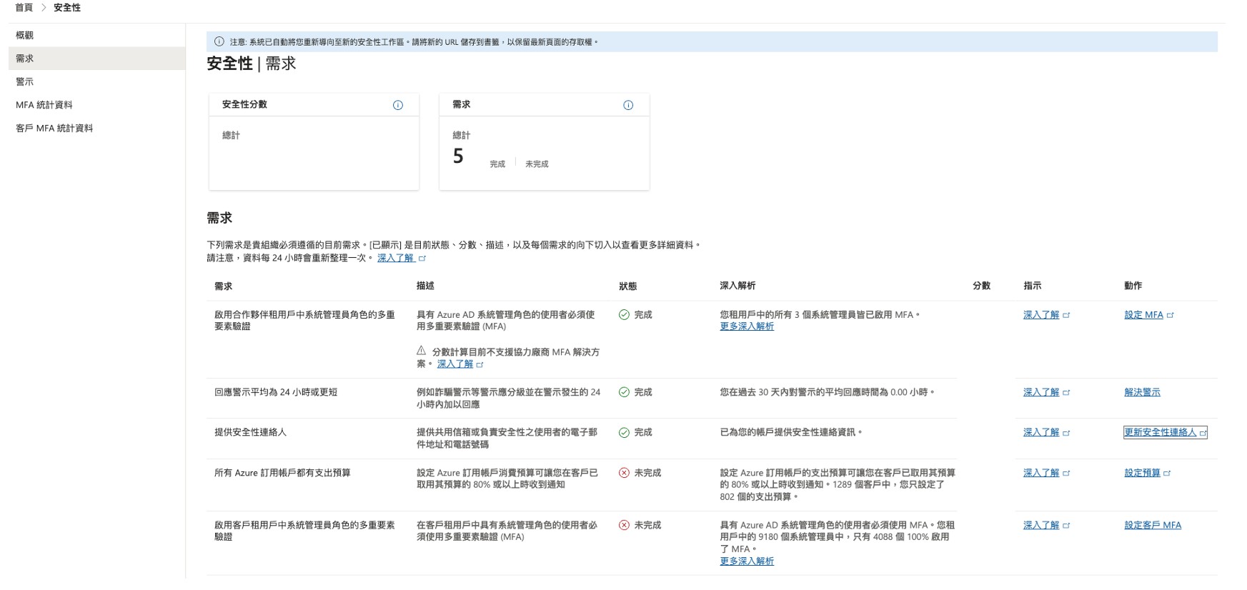Open 更新安全性連絡人 link

(x=1160, y=432)
